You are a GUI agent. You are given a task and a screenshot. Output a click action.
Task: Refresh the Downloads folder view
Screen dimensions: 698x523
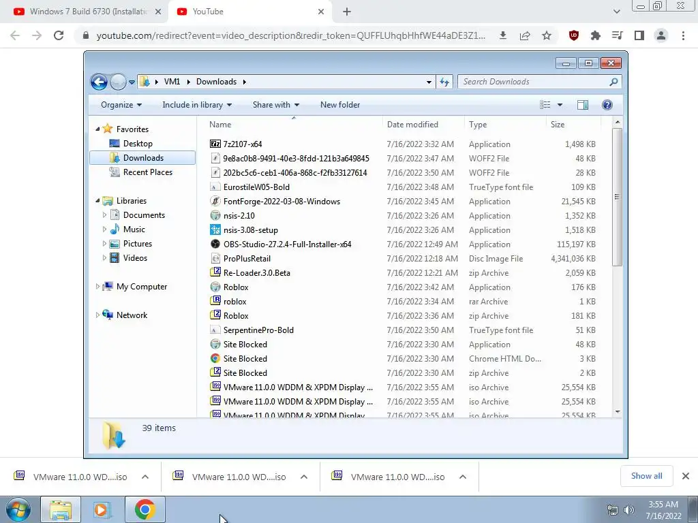[444, 82]
